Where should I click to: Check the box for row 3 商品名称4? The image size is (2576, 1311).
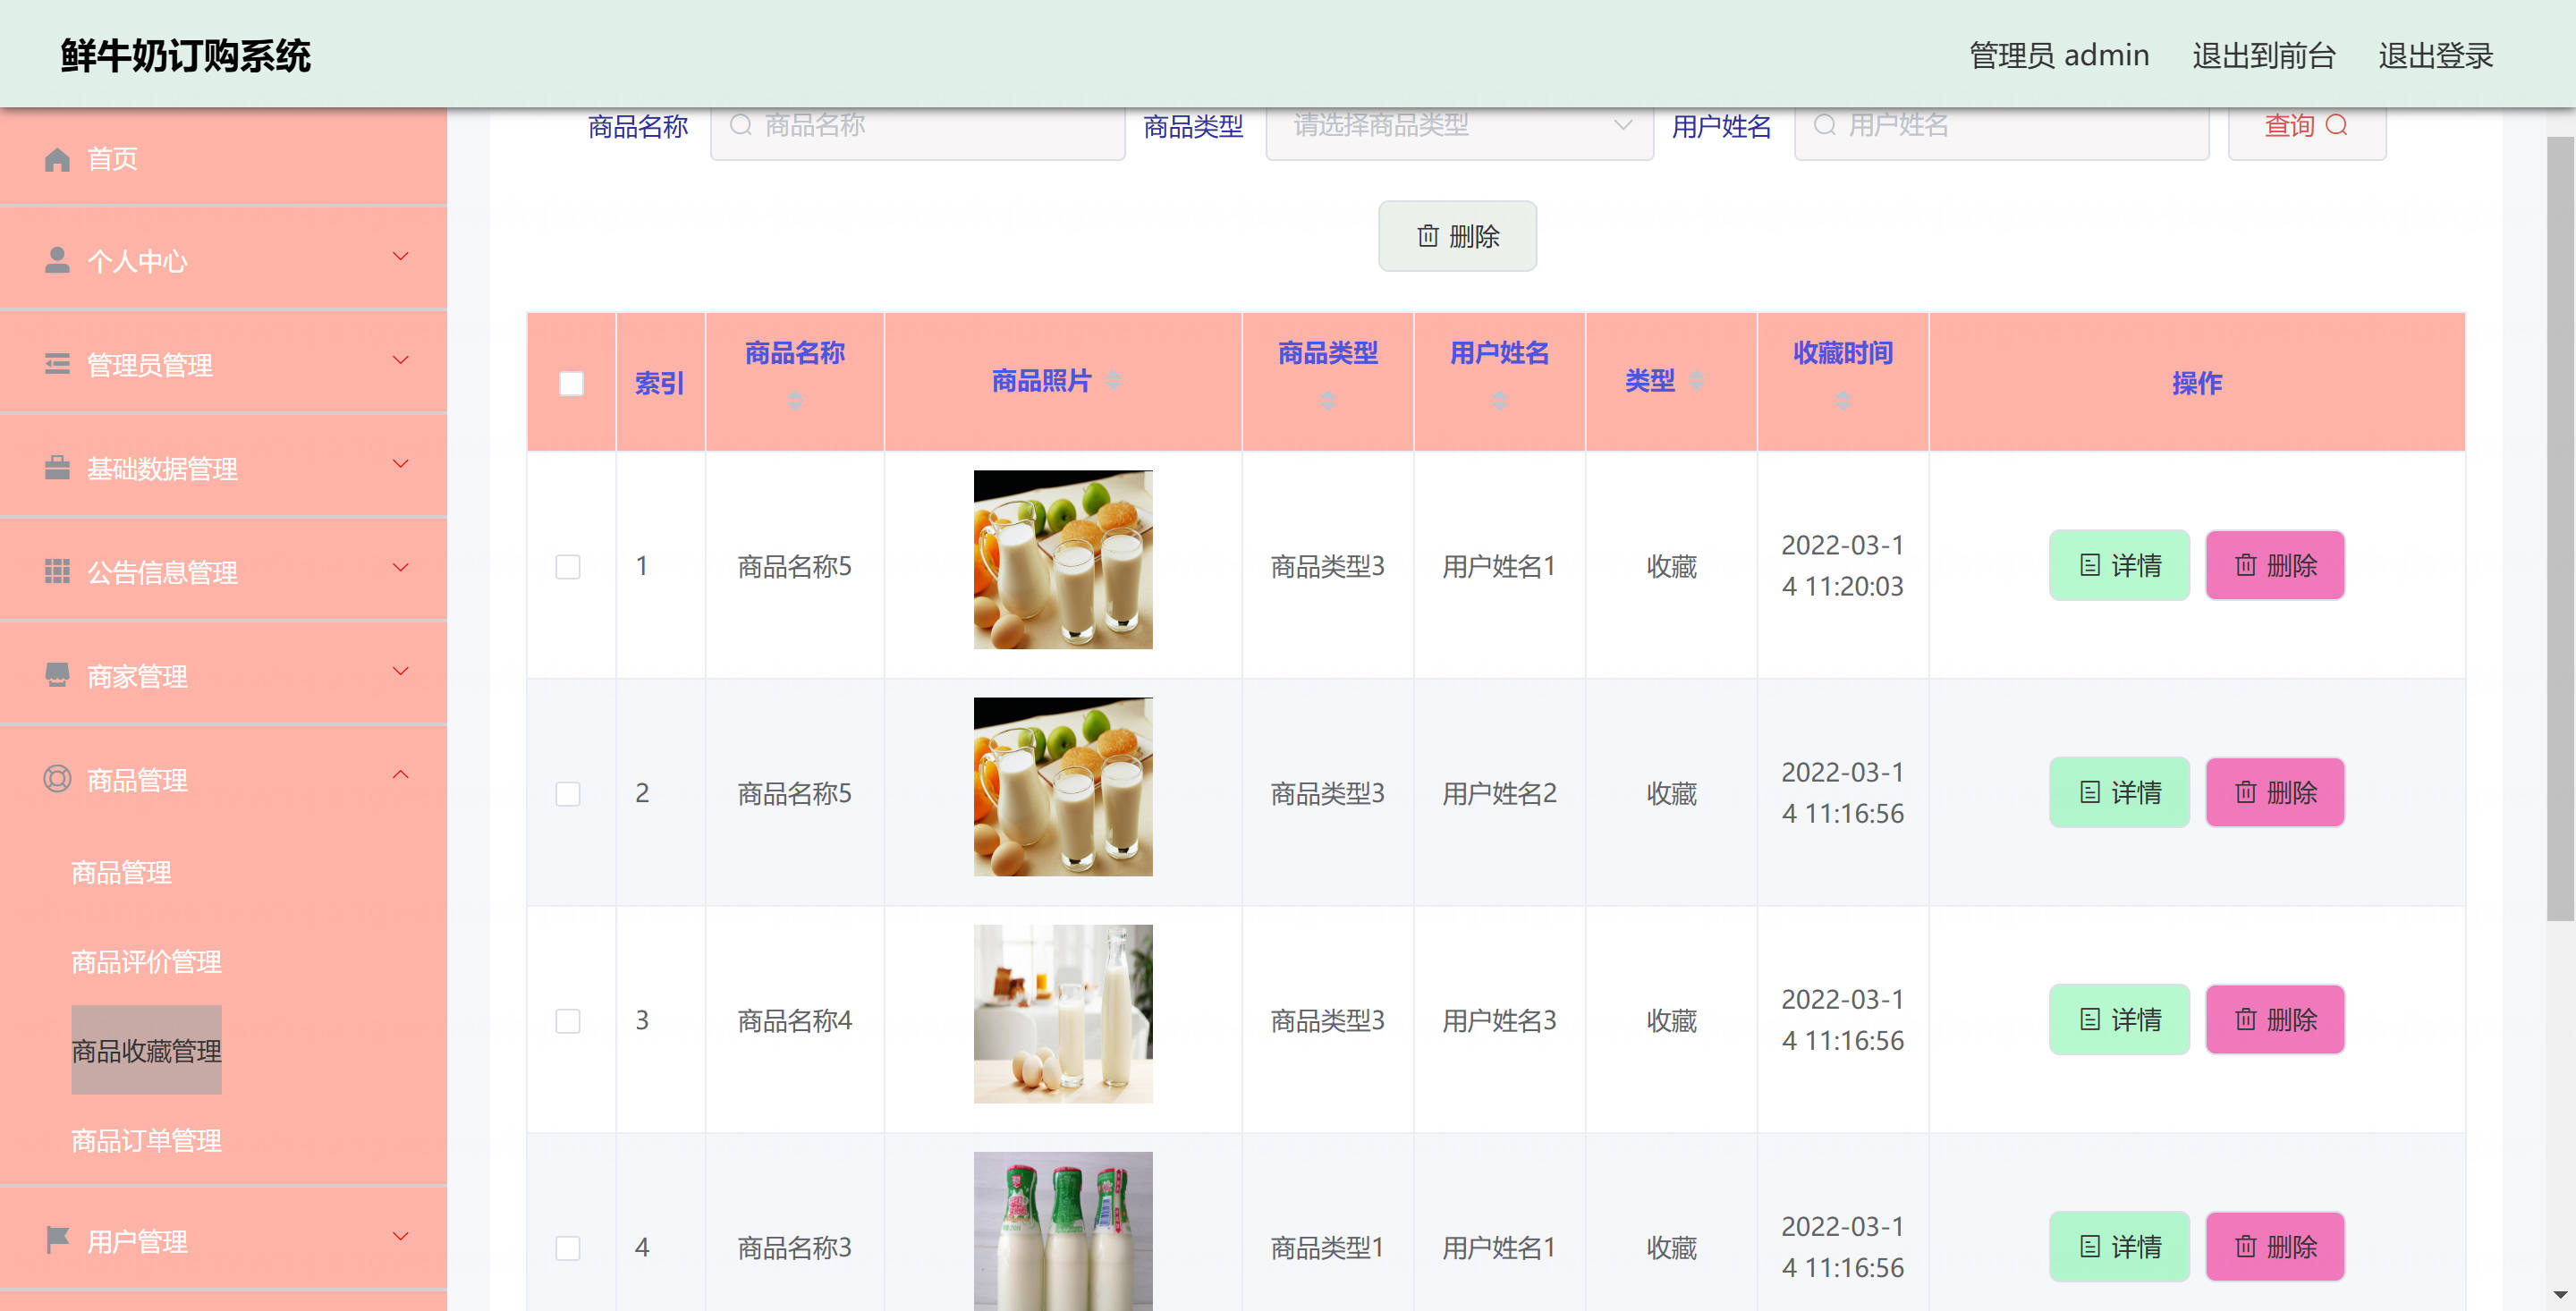568,1021
